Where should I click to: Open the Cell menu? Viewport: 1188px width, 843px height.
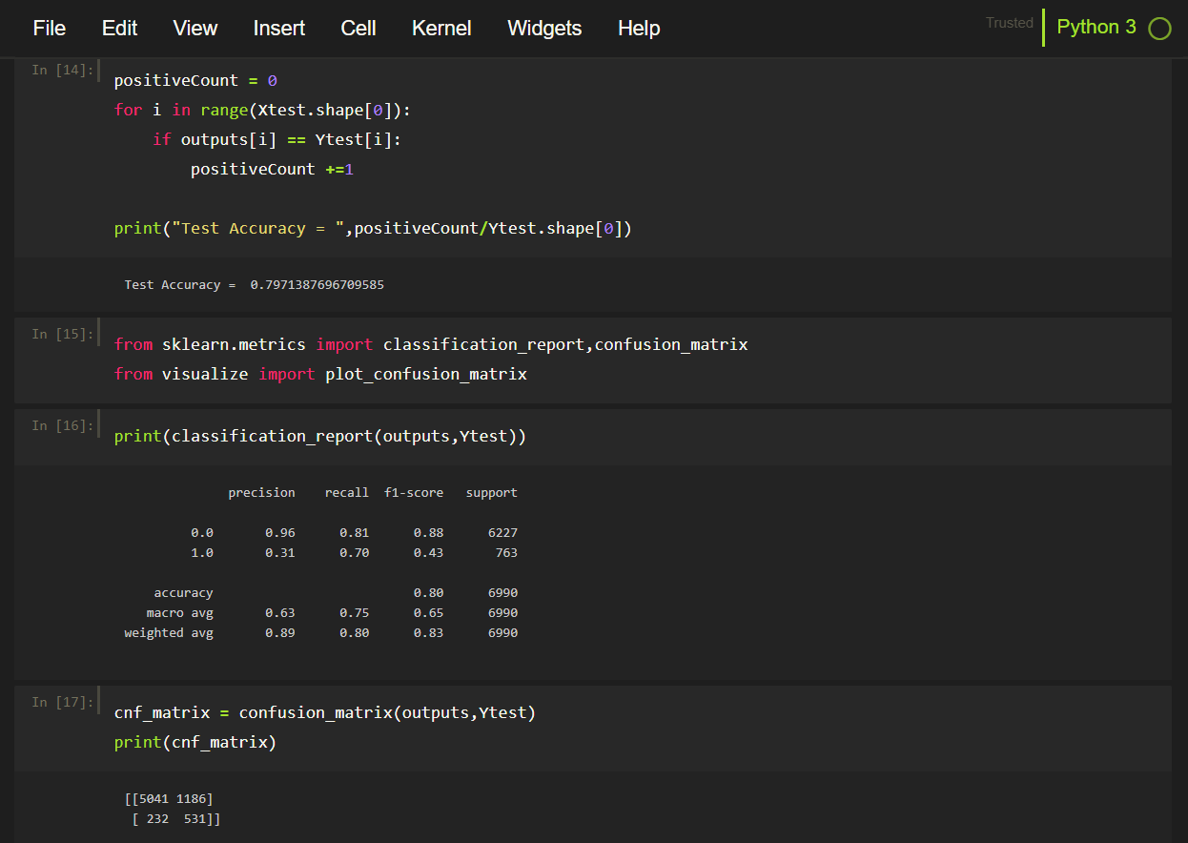coord(358,29)
